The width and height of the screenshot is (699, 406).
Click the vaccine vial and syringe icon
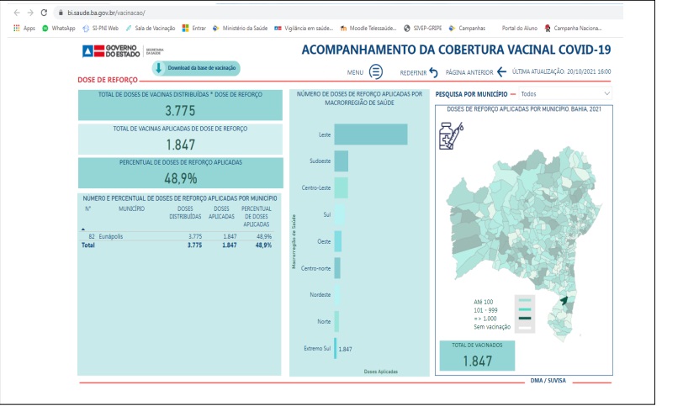[x=451, y=135]
